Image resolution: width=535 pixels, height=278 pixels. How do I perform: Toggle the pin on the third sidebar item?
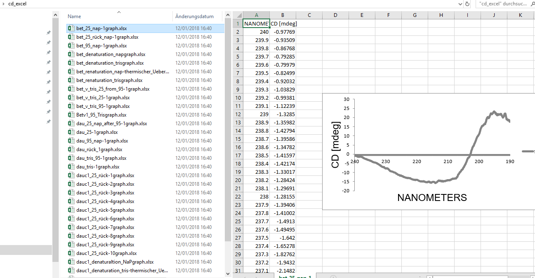coord(48,52)
